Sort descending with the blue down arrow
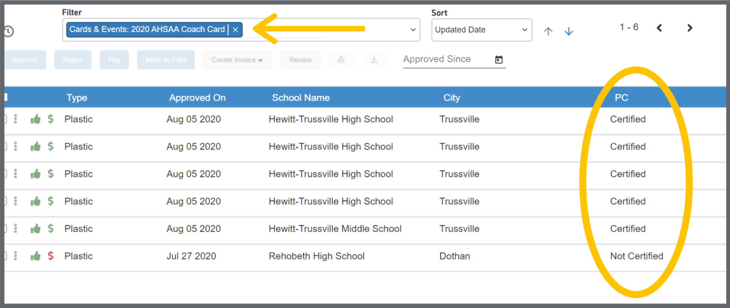This screenshot has height=308, width=730. 568,31
